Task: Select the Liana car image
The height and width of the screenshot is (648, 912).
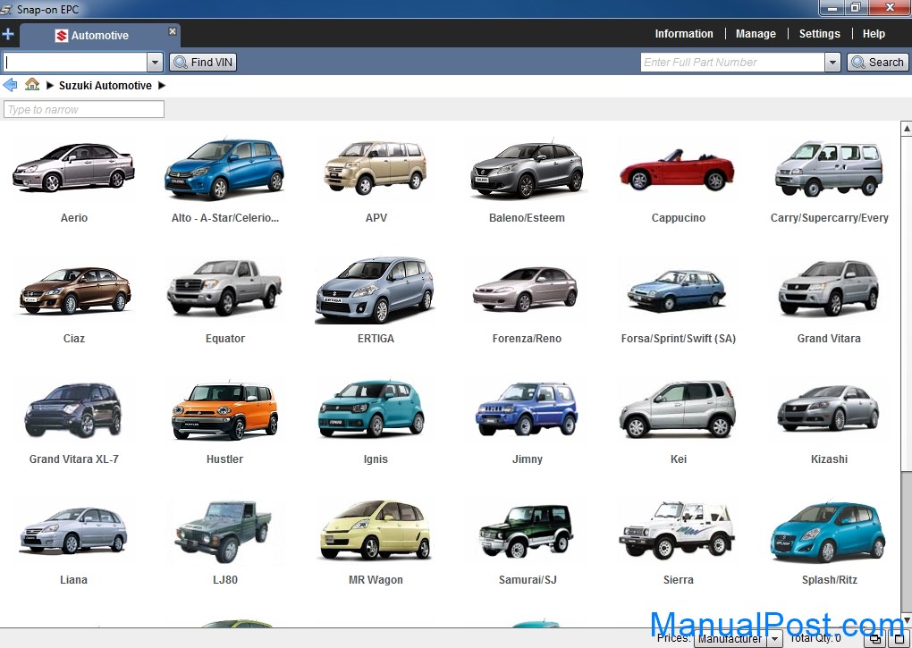Action: 73,531
